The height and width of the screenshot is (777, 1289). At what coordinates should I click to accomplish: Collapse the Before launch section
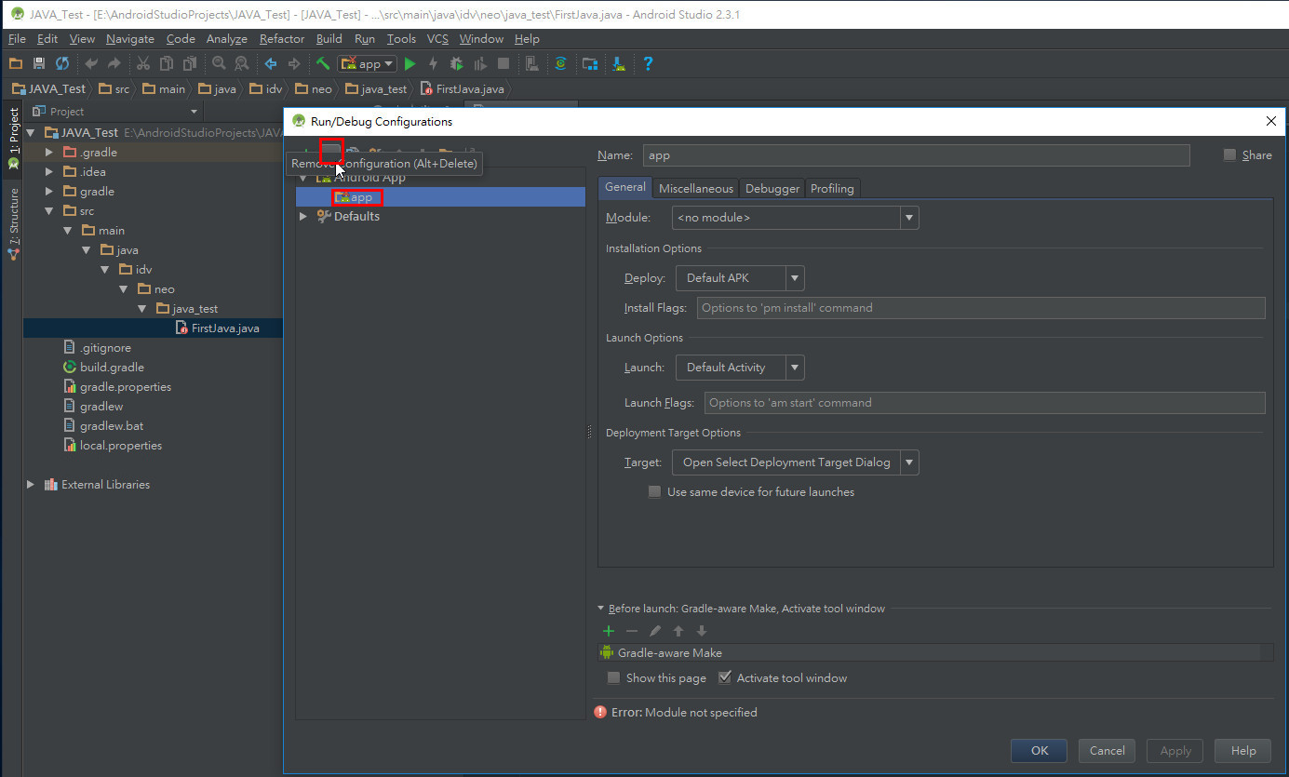[x=601, y=609]
